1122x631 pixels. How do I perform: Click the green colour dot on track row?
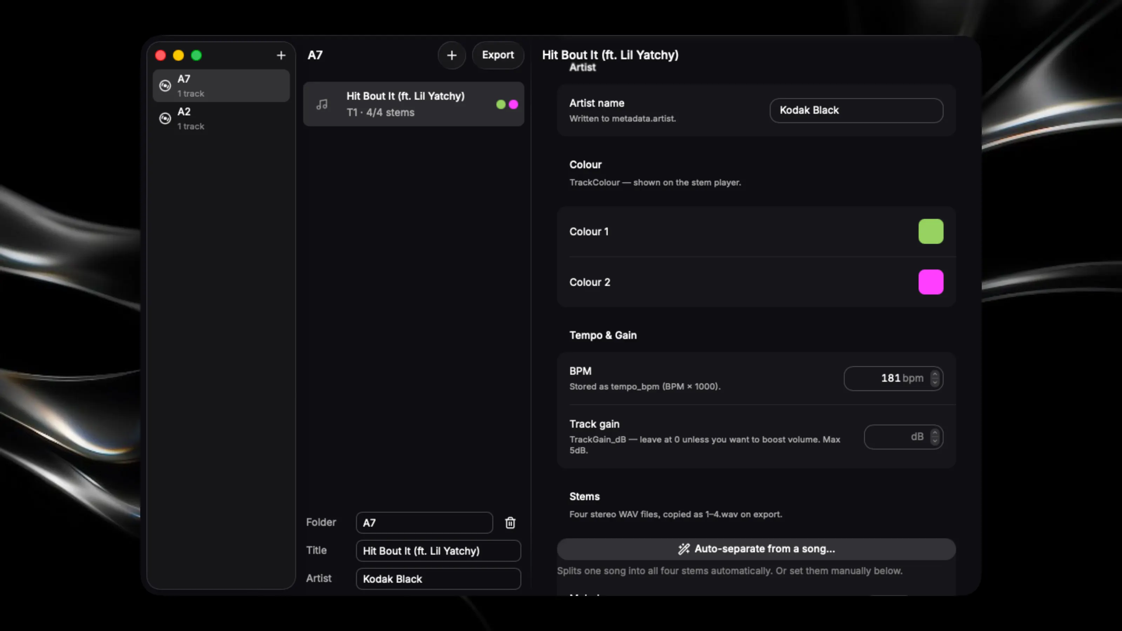tap(501, 104)
